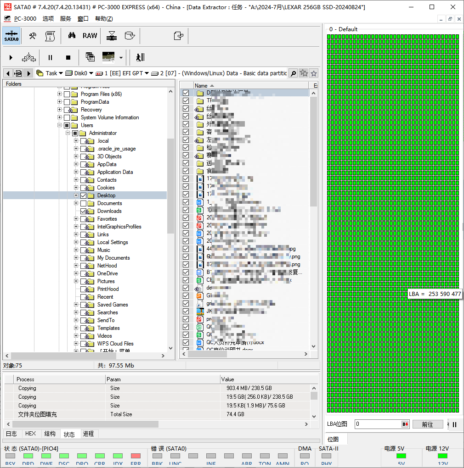Select the SATA0 port button
Image resolution: width=464 pixels, height=468 pixels.
coord(11,36)
